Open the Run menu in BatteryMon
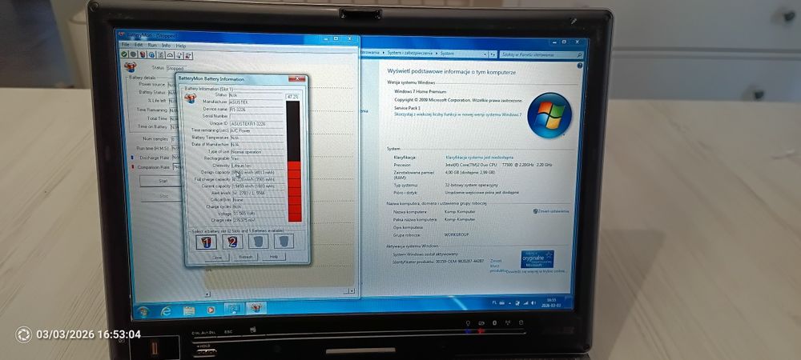Image resolution: width=801 pixels, height=360 pixels. [152, 45]
